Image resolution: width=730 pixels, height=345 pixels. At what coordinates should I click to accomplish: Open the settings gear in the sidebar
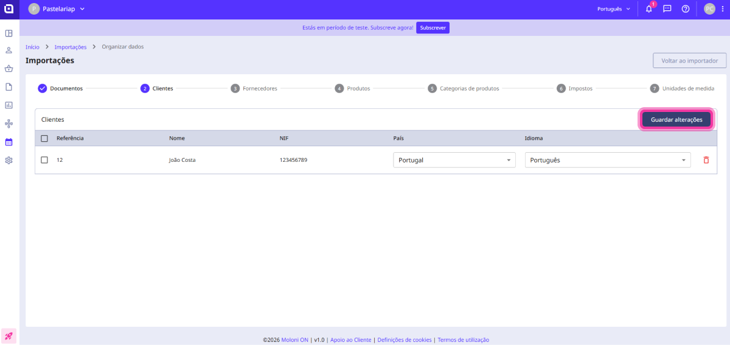(9, 161)
